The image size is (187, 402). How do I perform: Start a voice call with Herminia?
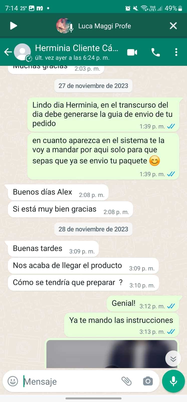pos(156,52)
